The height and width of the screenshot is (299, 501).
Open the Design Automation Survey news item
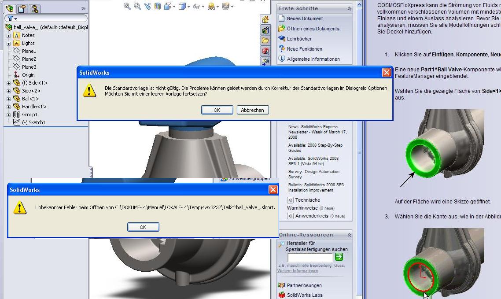pyautogui.click(x=314, y=174)
